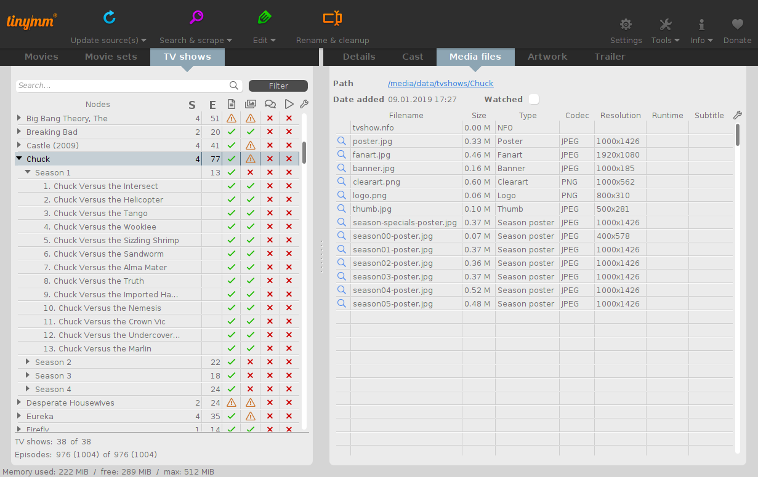The height and width of the screenshot is (477, 758).
Task: Sort media files by Resolution column
Action: tap(621, 116)
